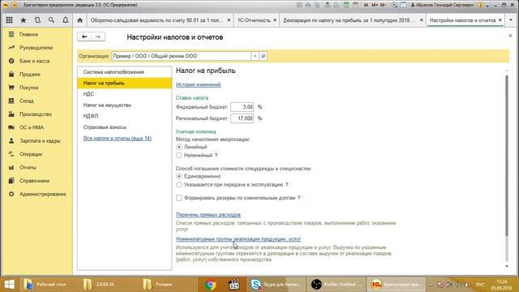Select Налог на прибыль in the list
This screenshot has width=519, height=292.
124,83
